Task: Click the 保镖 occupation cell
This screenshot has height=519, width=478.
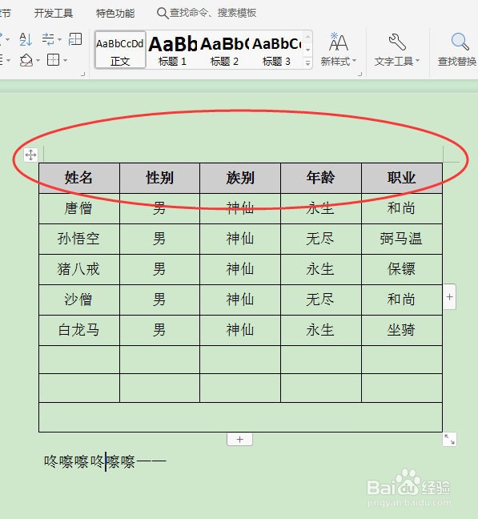Action: click(x=402, y=269)
